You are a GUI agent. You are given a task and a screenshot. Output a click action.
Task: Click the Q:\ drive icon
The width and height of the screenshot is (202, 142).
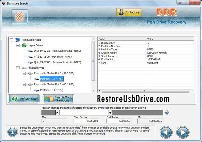point(30,62)
